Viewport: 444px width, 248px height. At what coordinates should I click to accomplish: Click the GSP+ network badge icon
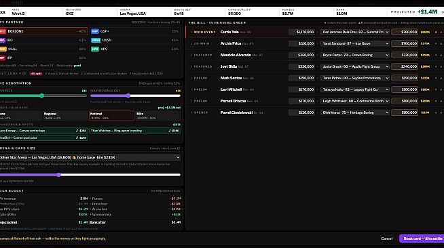[x=95, y=31]
